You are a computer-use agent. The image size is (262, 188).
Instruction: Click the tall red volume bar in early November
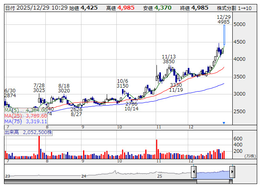pyautogui.click(x=156, y=150)
